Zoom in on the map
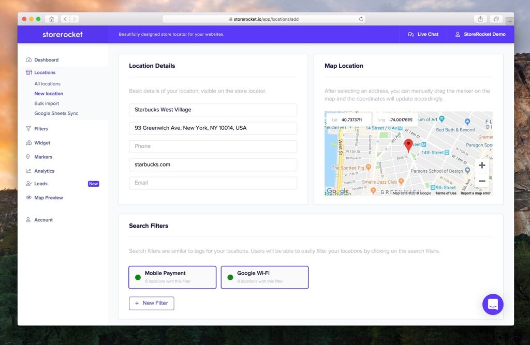This screenshot has height=345, width=530. pos(481,166)
